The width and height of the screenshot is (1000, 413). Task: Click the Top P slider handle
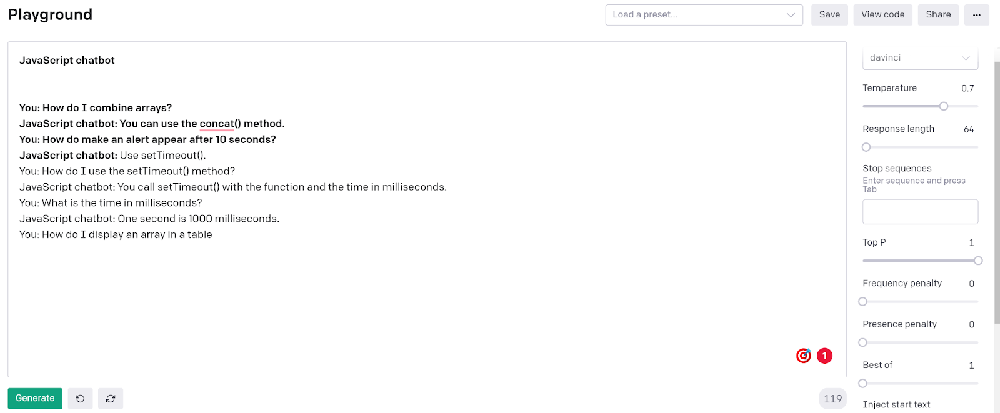point(978,261)
